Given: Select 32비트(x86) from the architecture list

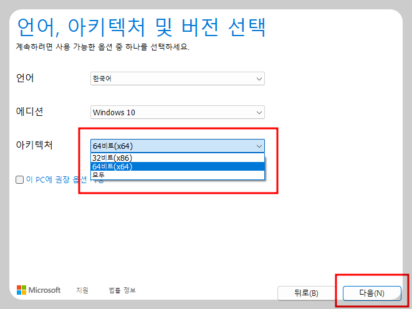Looking at the screenshot, I should point(178,158).
